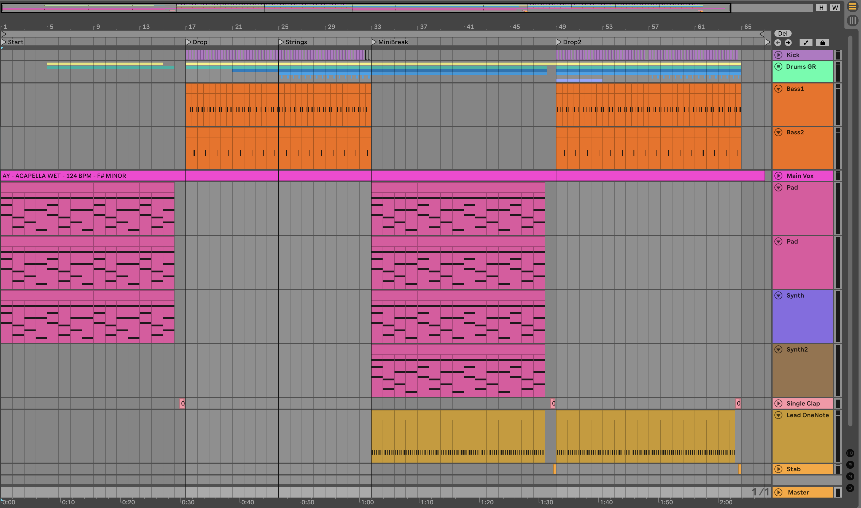Switch to Session view with the vertical-bars icon
The width and height of the screenshot is (861, 508).
pyautogui.click(x=852, y=21)
